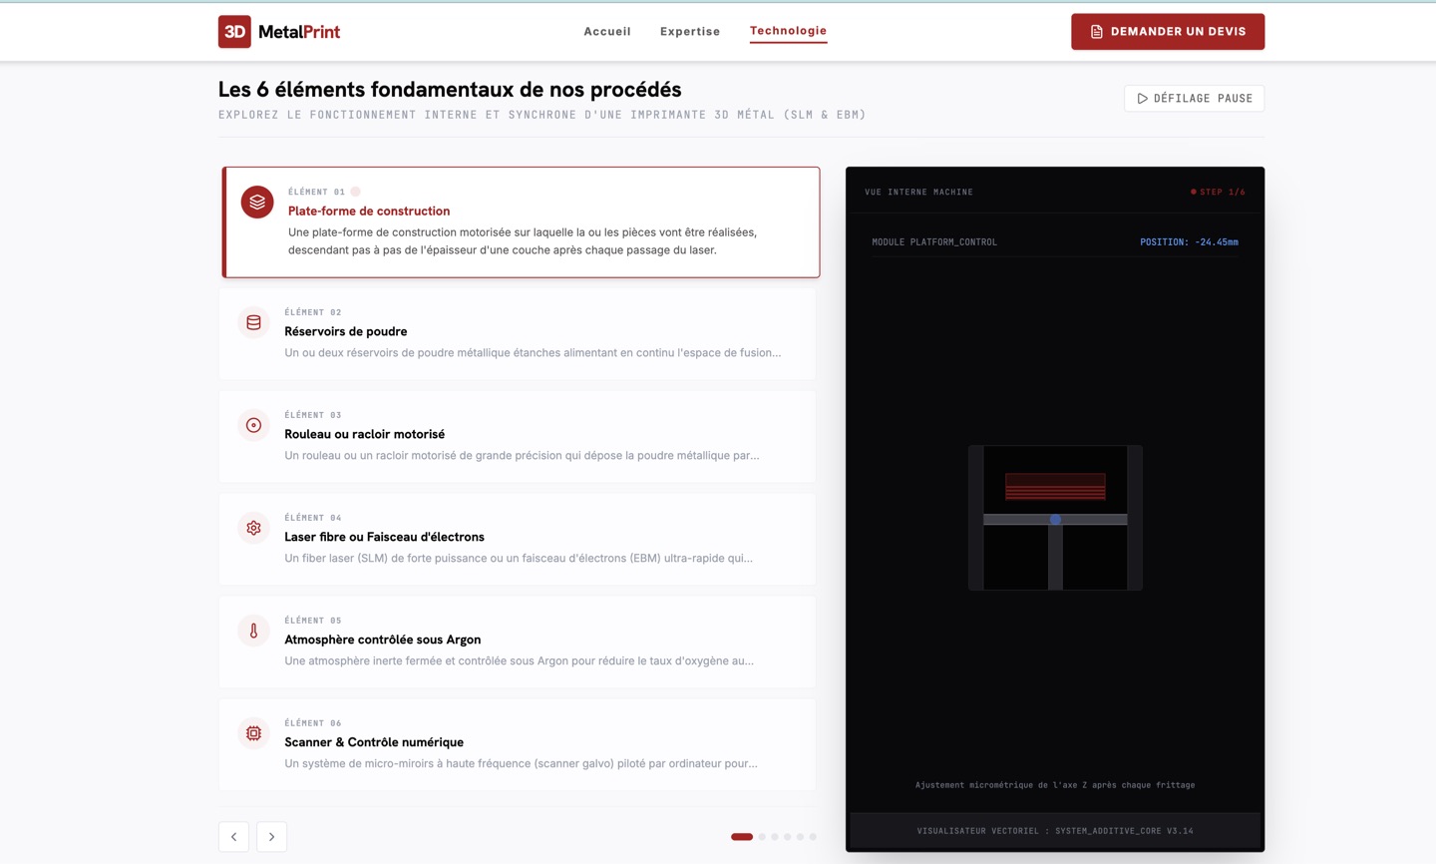The height and width of the screenshot is (864, 1436).
Task: Click the chip icon for Scanner & Contrôle numérique
Action: coord(253,733)
